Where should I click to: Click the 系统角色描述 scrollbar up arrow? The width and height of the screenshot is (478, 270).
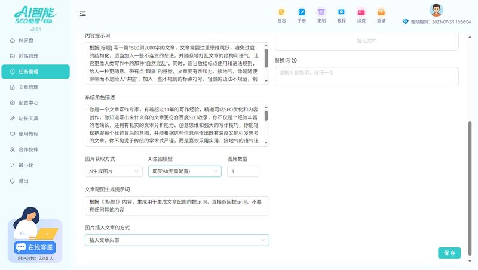266,107
